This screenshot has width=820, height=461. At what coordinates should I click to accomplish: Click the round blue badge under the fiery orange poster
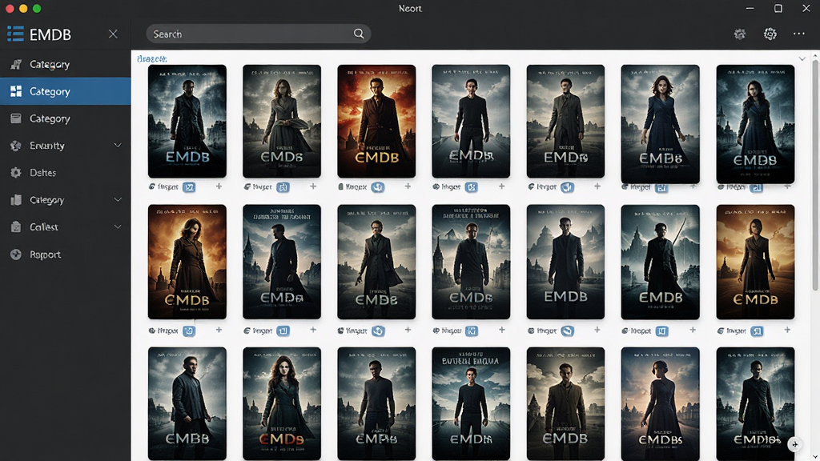click(378, 187)
